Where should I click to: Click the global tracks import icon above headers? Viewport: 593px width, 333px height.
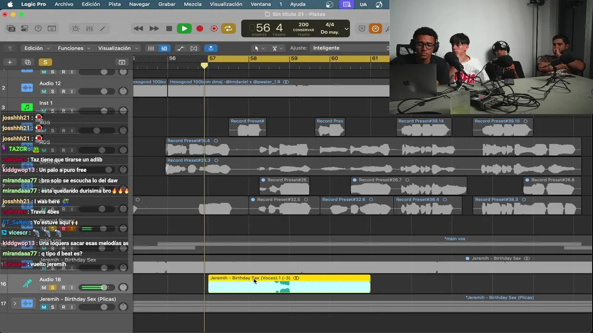(x=122, y=62)
